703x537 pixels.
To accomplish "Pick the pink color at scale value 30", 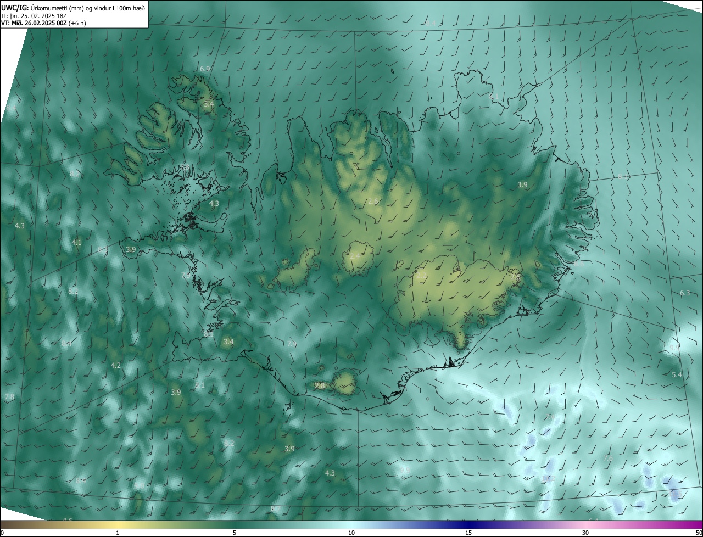I will click(x=585, y=525).
